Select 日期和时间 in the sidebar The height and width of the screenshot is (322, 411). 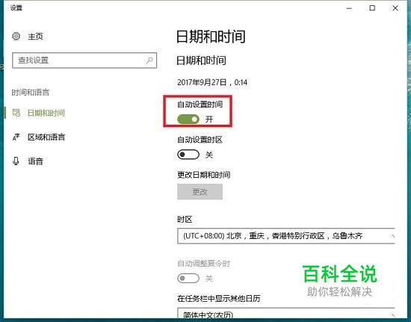tap(46, 113)
